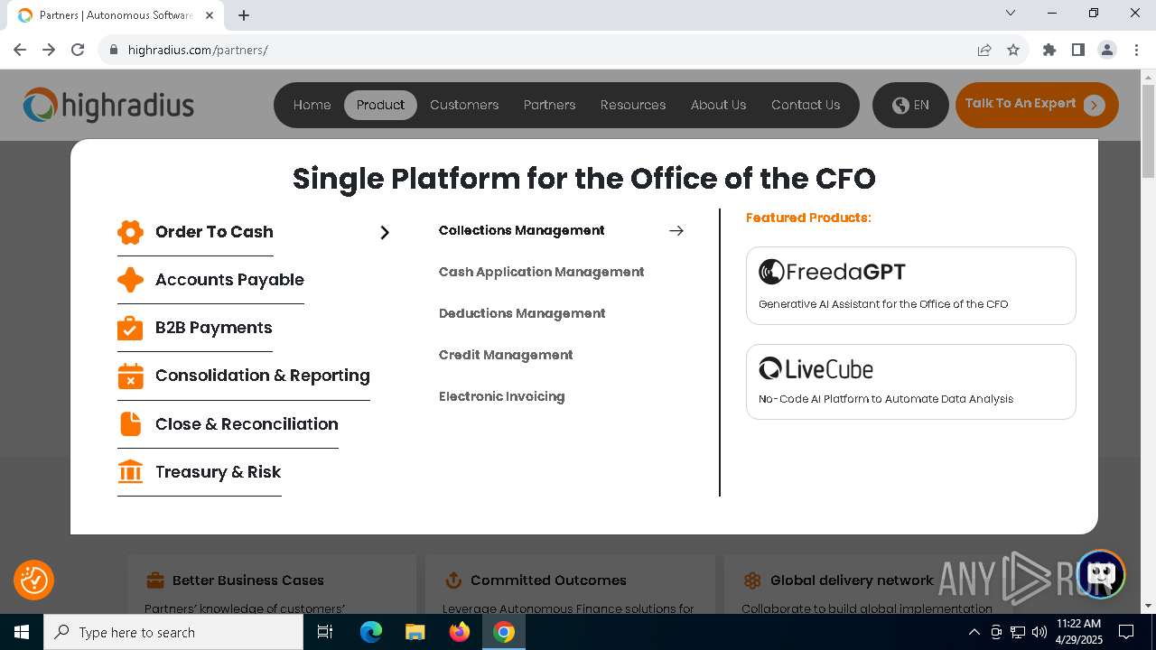Click the arrow next to Collections Management
1156x650 pixels.
676,230
